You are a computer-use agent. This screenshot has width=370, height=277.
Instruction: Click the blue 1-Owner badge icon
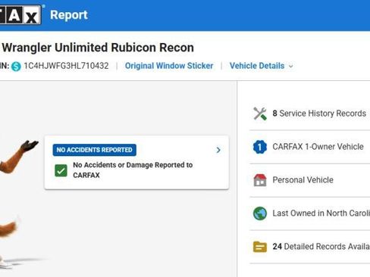pos(260,147)
